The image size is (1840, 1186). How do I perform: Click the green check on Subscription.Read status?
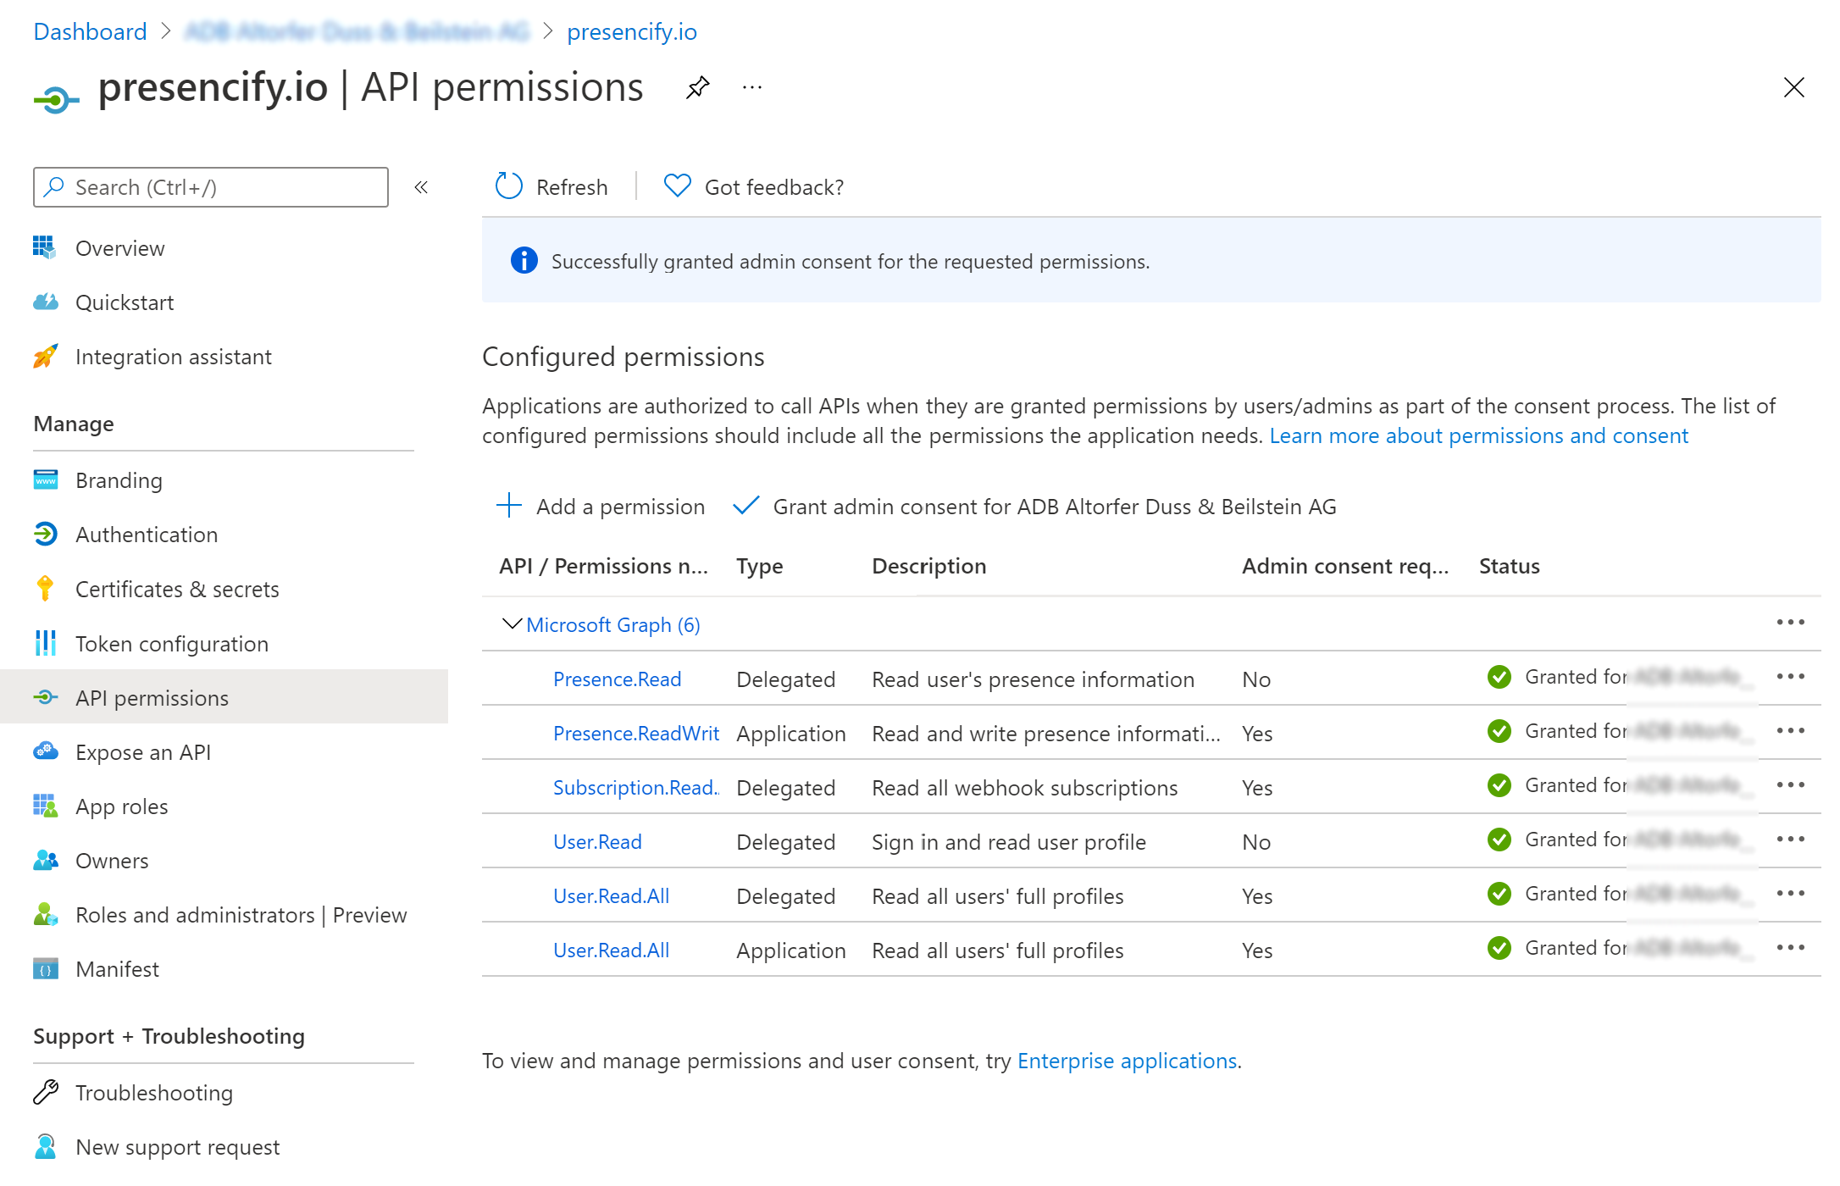[x=1499, y=785]
